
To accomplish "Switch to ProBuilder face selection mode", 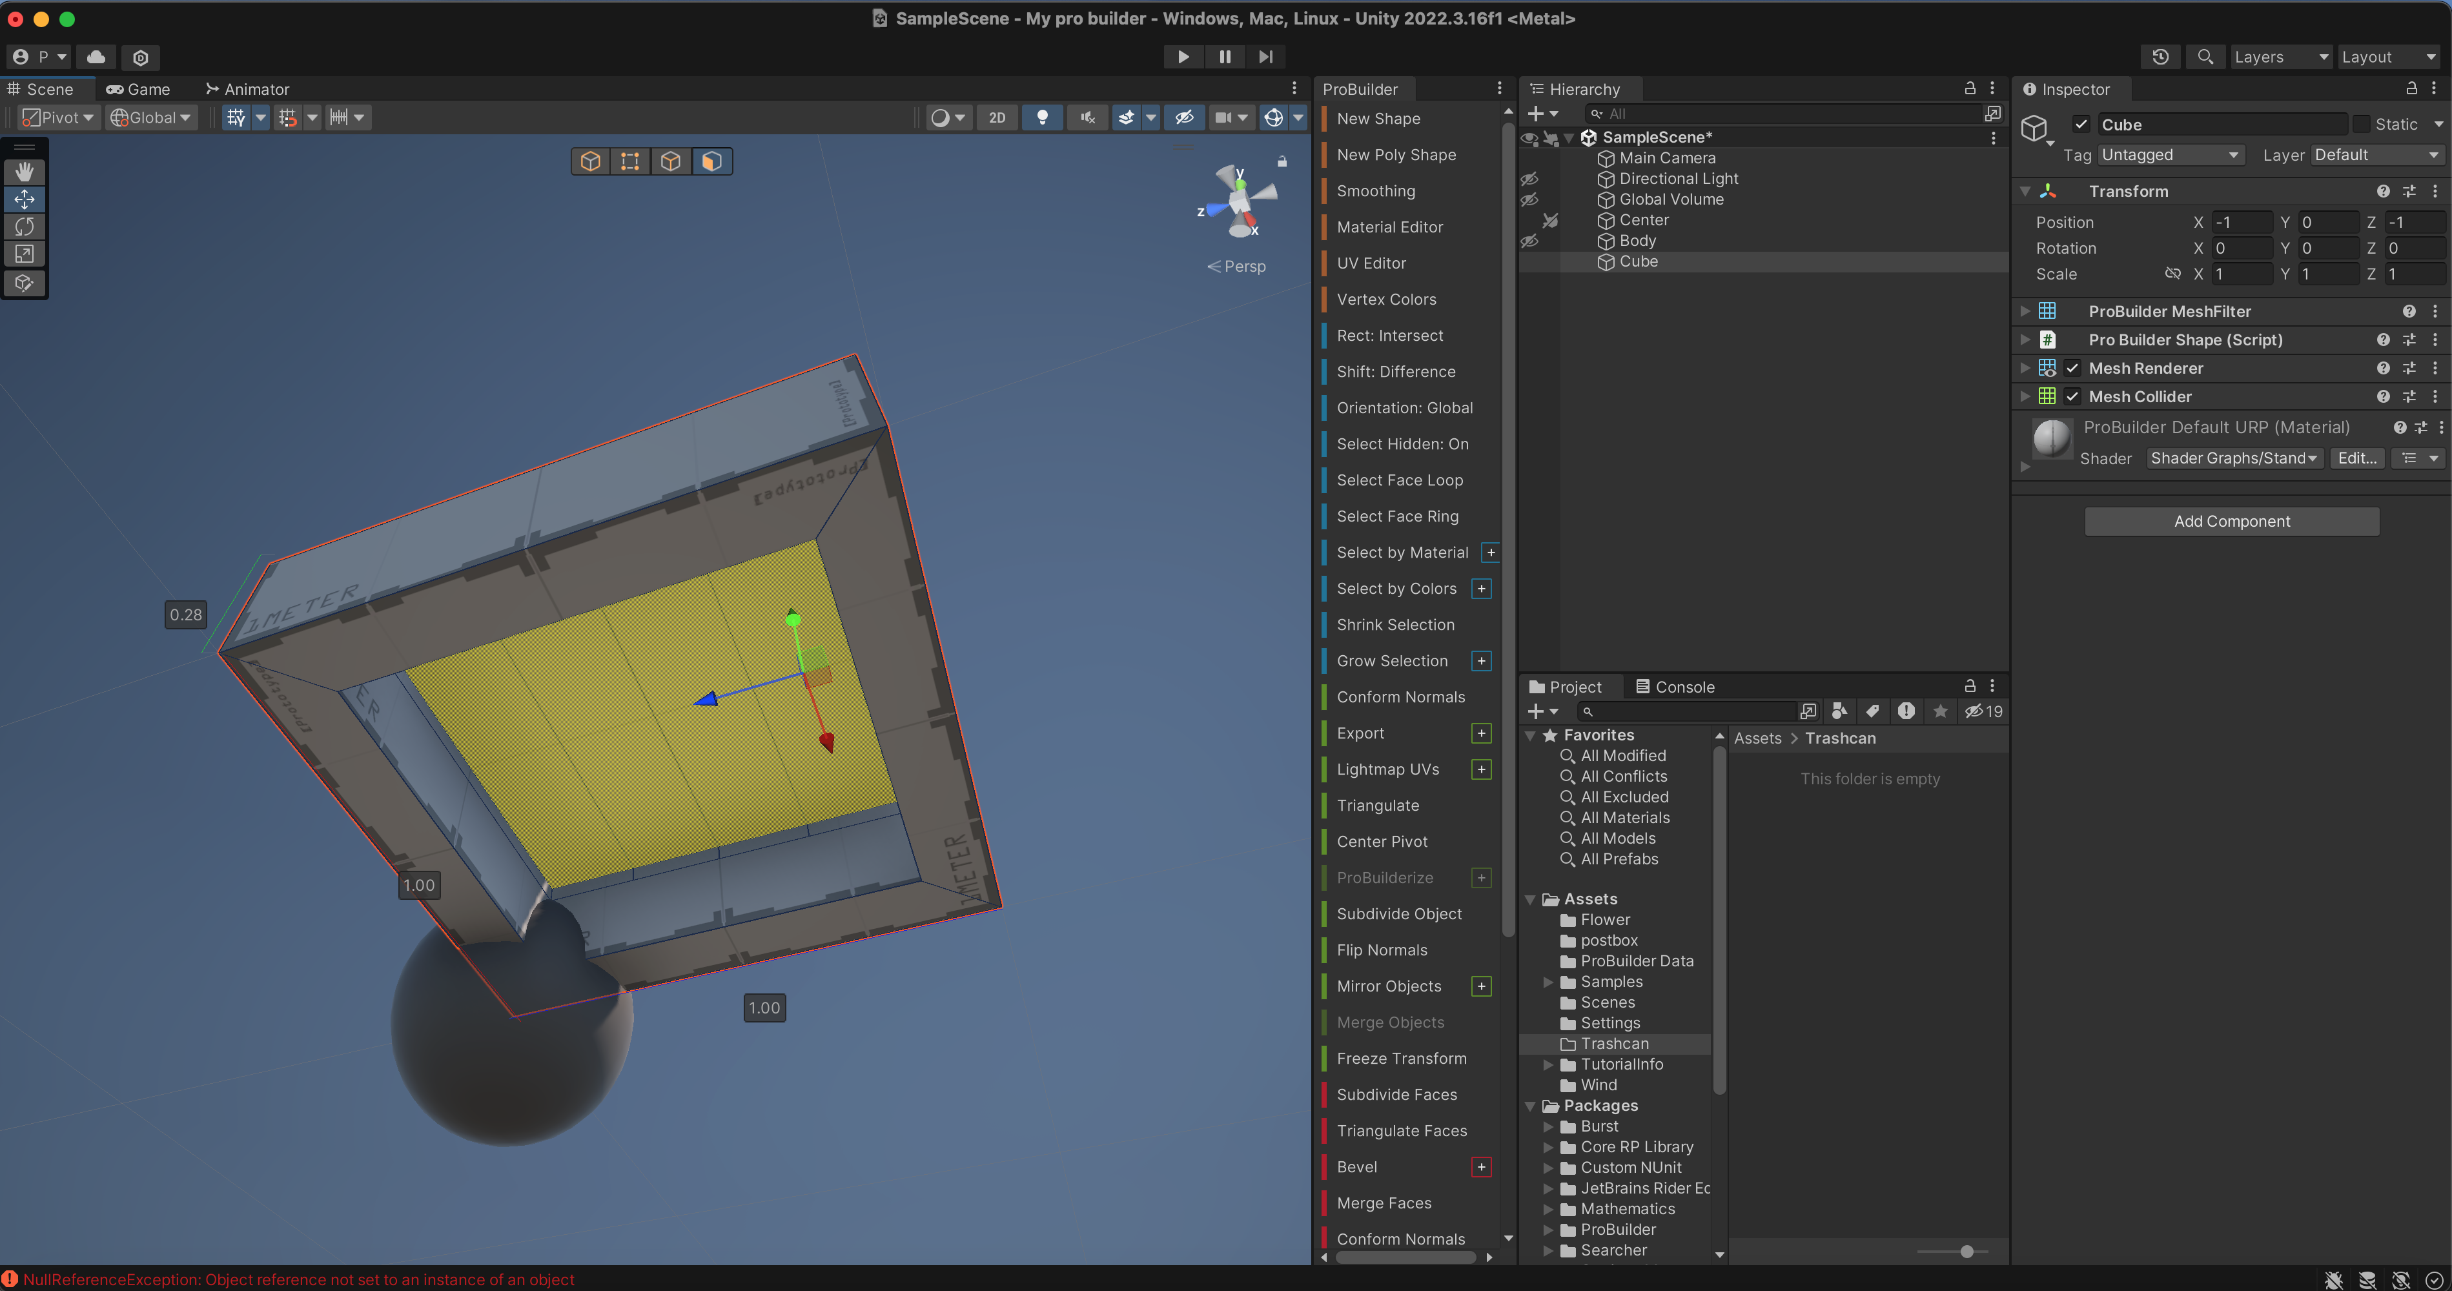I will pyautogui.click(x=711, y=162).
